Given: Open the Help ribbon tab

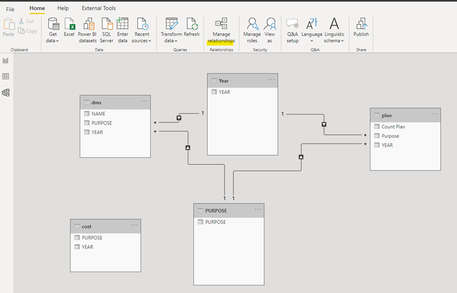Looking at the screenshot, I should [x=63, y=8].
